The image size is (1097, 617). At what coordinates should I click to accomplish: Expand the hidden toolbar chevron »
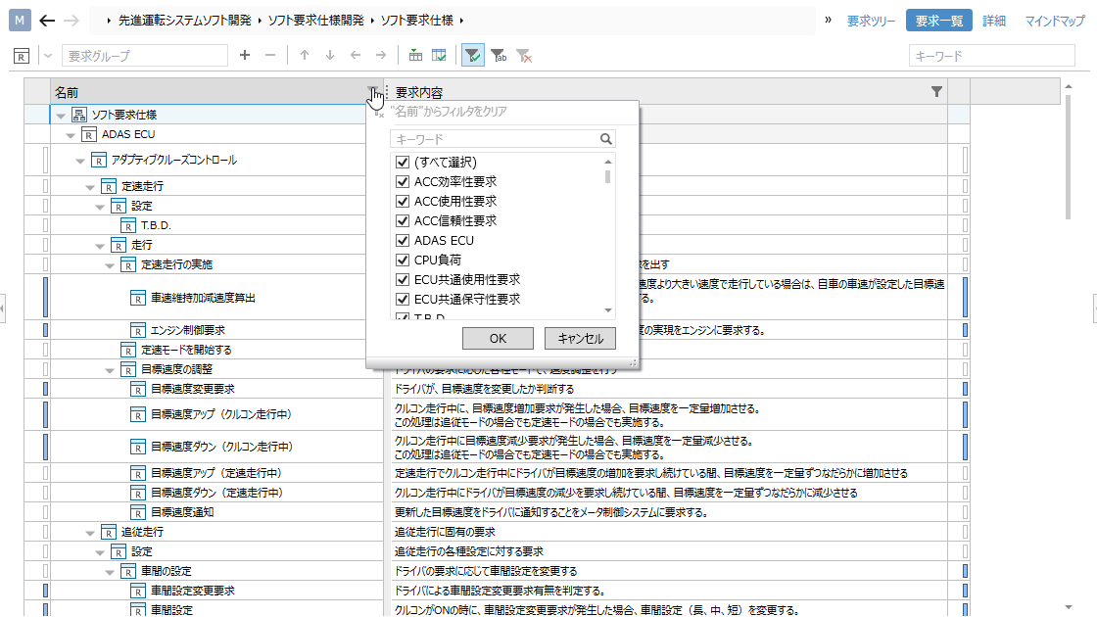828,21
